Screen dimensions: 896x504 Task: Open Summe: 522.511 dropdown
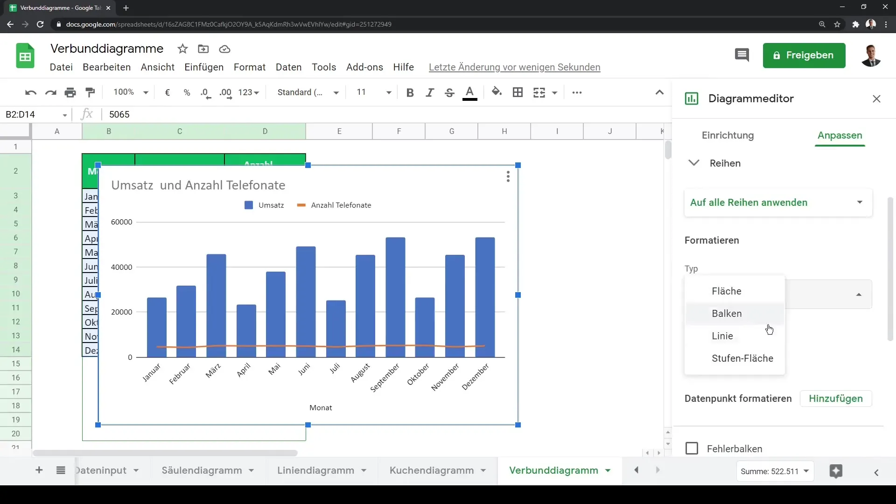775,471
